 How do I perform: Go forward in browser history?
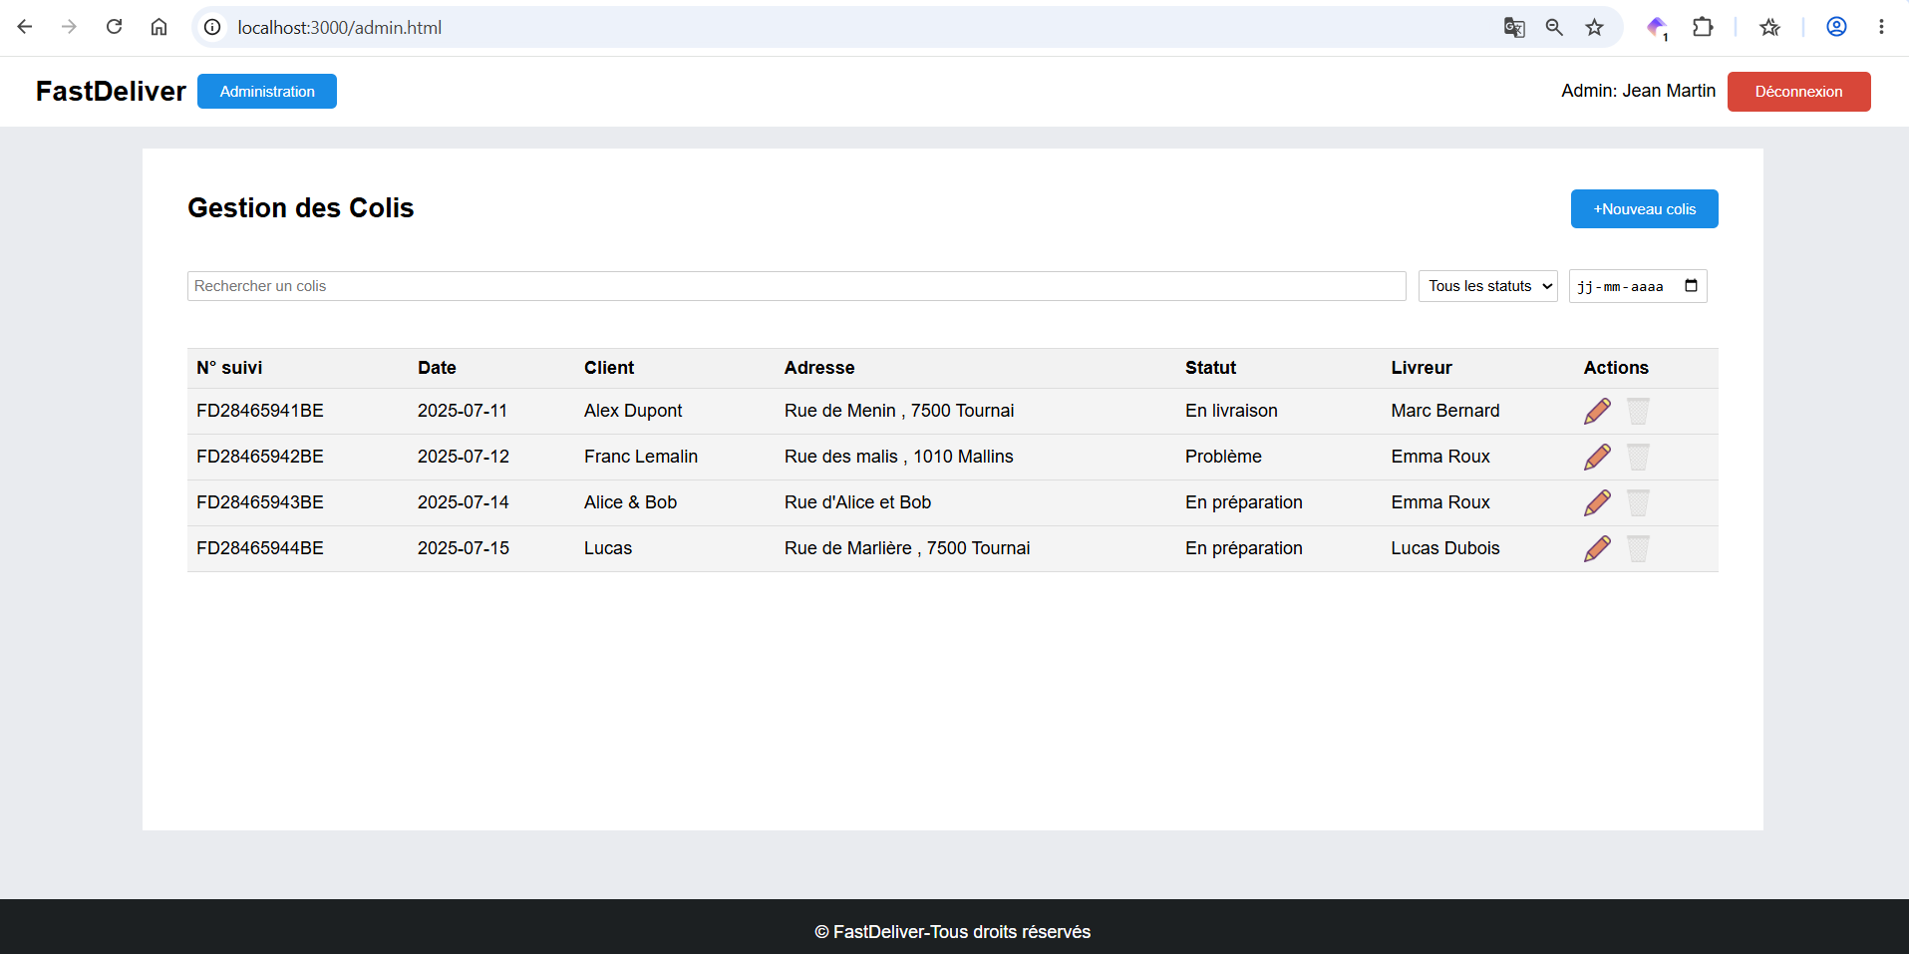point(69,27)
